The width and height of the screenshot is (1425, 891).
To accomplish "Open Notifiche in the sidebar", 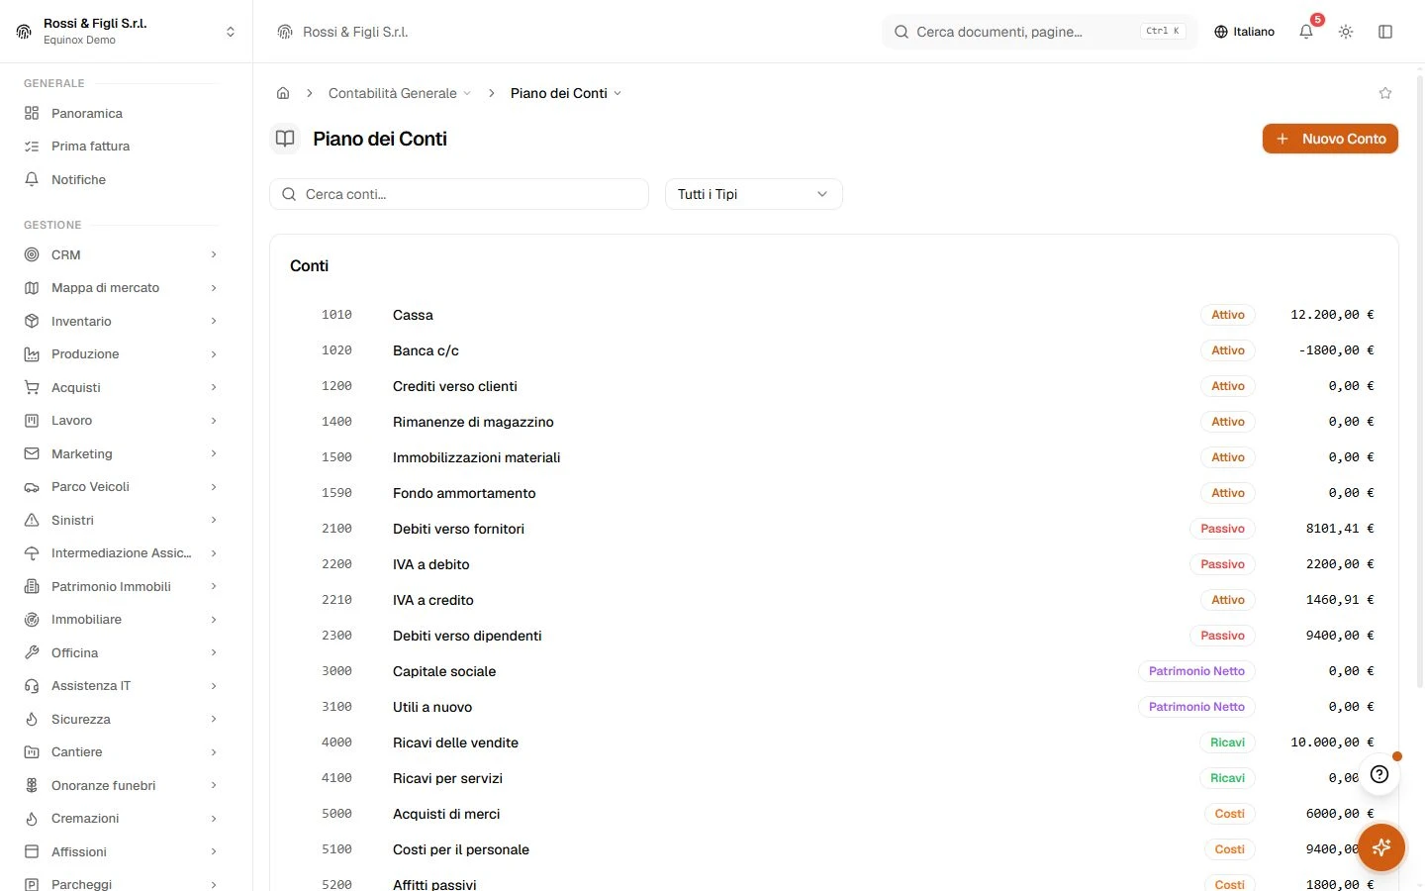I will pyautogui.click(x=121, y=179).
